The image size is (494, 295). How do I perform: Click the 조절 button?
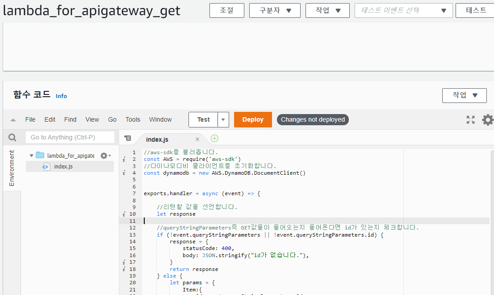226,10
